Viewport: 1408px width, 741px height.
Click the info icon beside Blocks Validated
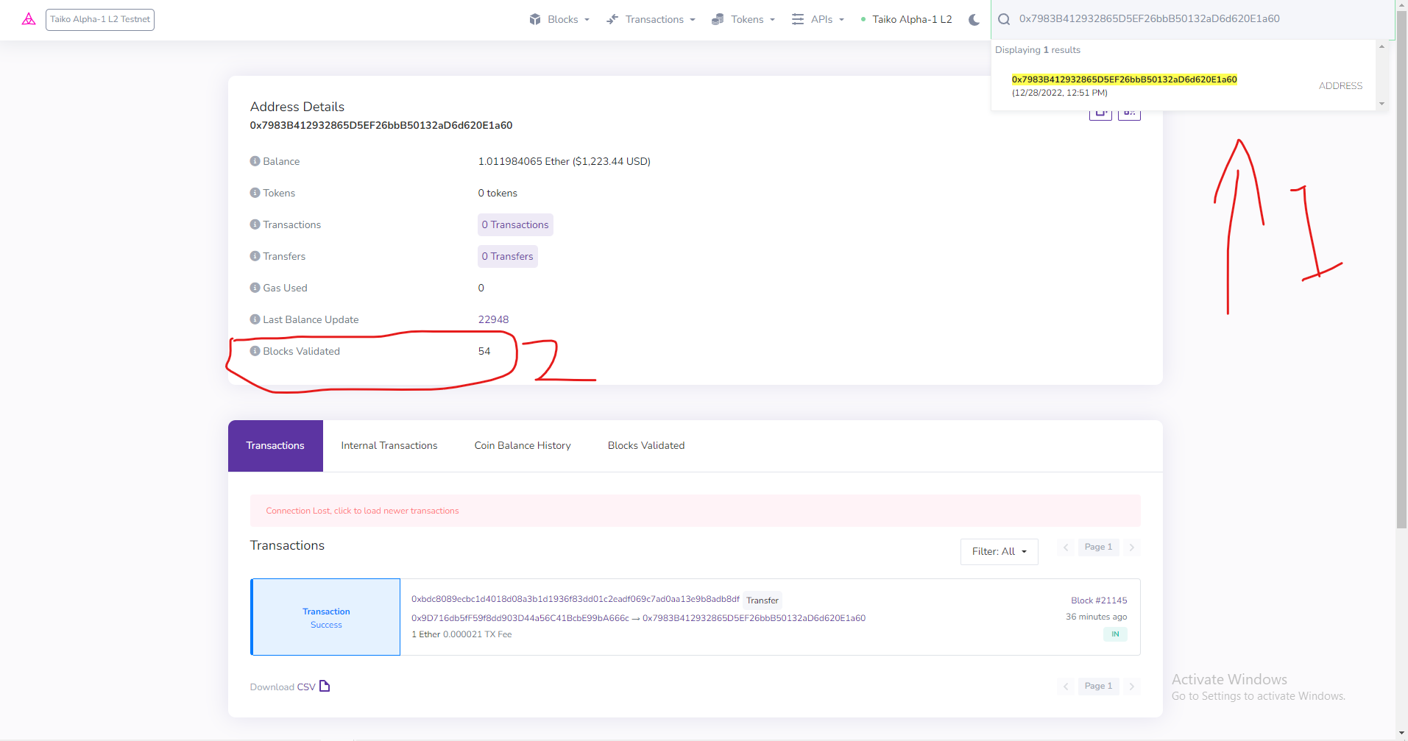coord(255,351)
